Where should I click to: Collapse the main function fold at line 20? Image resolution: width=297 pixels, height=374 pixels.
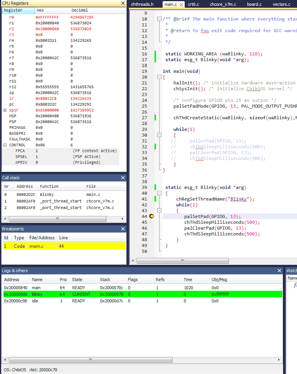[160, 77]
